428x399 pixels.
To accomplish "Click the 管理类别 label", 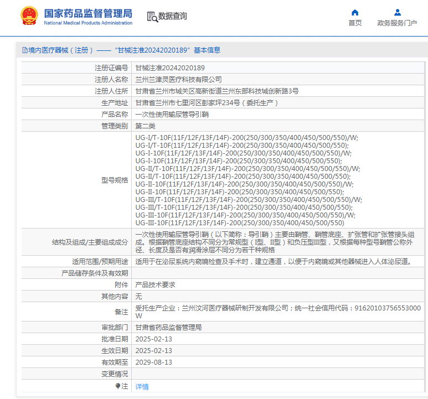I will pos(115,126).
